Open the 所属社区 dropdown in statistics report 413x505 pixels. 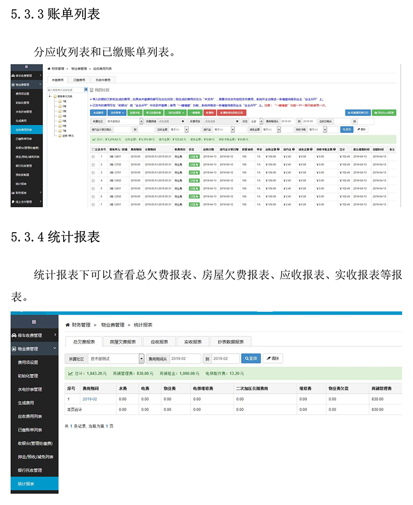click(x=141, y=359)
